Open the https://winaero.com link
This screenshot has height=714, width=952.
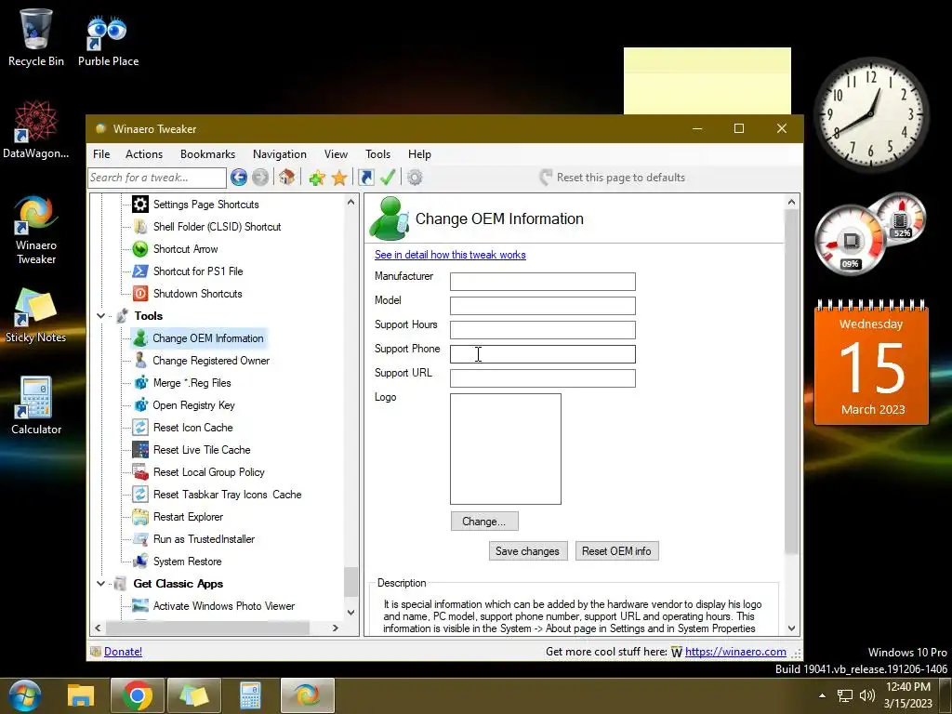pyautogui.click(x=735, y=652)
